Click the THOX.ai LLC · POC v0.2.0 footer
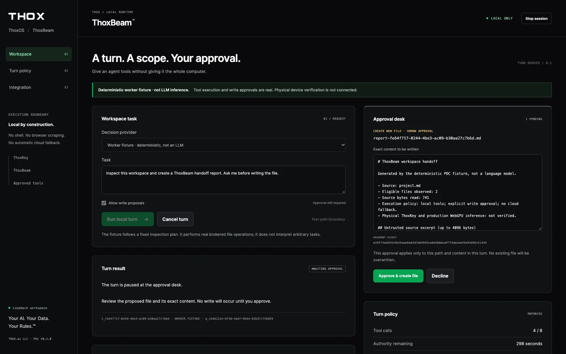Viewport: 566px width, 354px height. tap(30, 339)
